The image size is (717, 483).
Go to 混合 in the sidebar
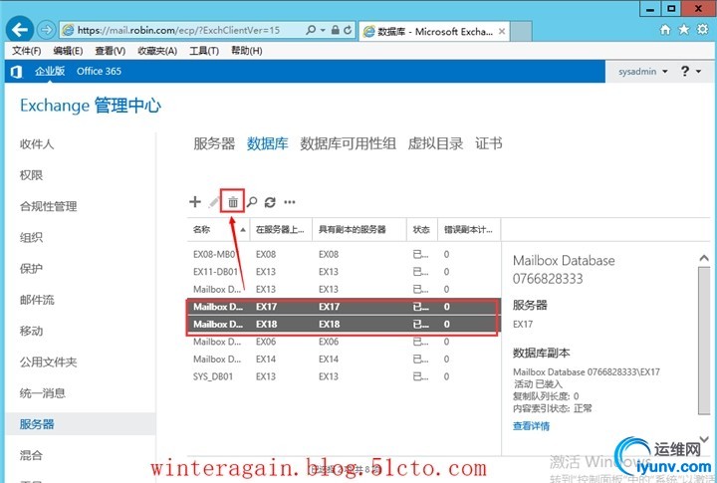(31, 455)
